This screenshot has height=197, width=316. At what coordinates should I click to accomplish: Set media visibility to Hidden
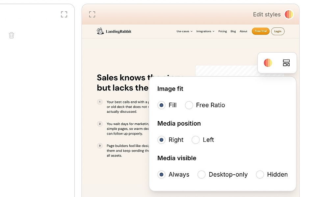point(260,175)
